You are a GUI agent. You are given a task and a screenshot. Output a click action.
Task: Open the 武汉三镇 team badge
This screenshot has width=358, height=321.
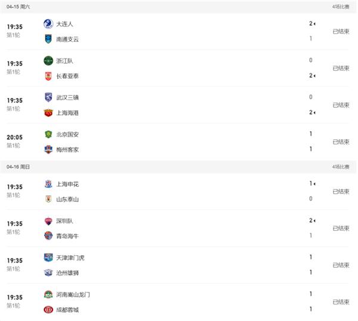48,97
